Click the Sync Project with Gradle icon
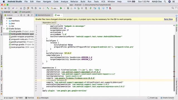The image size is (178, 100). (90, 8)
